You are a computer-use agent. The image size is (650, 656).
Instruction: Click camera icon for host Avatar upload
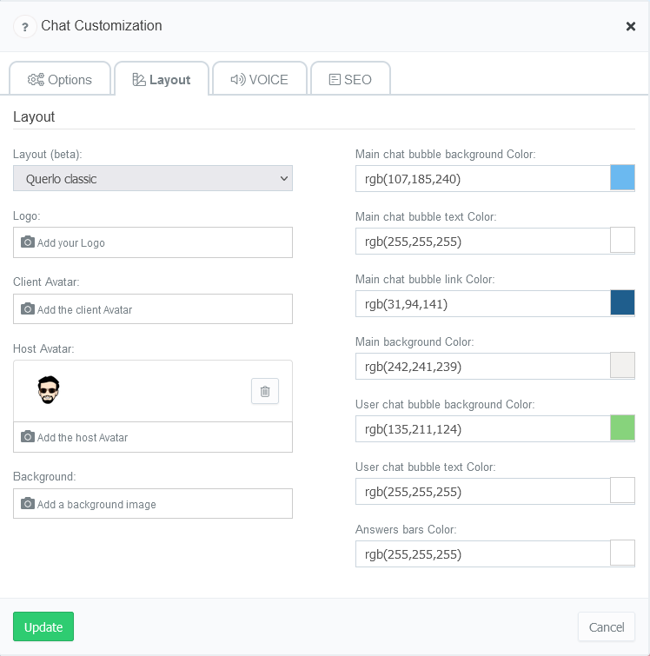pyautogui.click(x=28, y=436)
